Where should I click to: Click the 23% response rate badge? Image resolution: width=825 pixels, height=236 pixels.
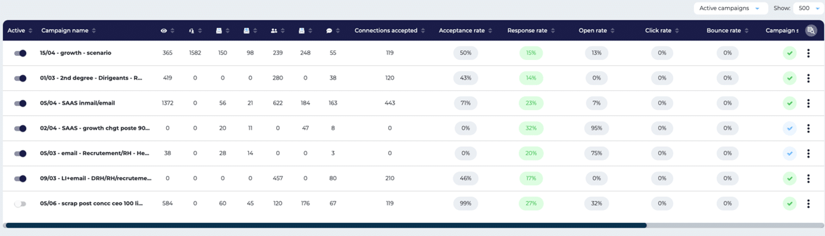[531, 103]
